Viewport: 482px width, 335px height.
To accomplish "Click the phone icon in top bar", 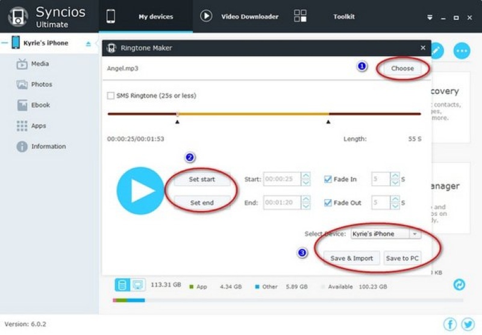I will pos(111,16).
